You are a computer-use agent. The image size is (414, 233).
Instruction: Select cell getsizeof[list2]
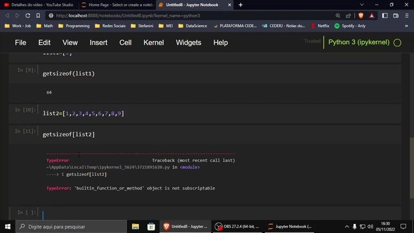(x=205, y=135)
